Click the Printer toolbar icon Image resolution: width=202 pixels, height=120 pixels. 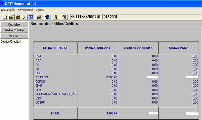pos(39,17)
